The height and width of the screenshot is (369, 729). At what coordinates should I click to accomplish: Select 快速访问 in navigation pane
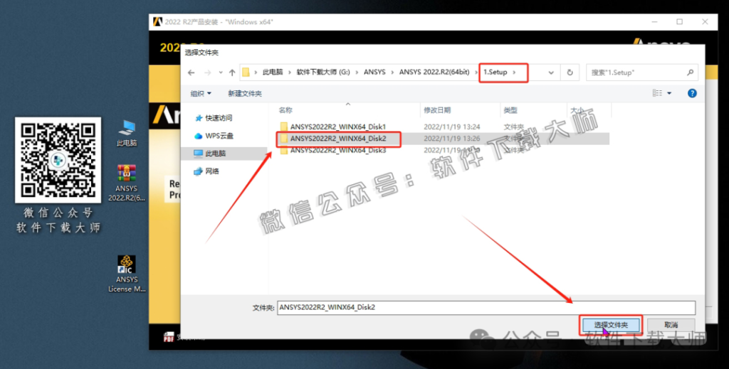[214, 118]
